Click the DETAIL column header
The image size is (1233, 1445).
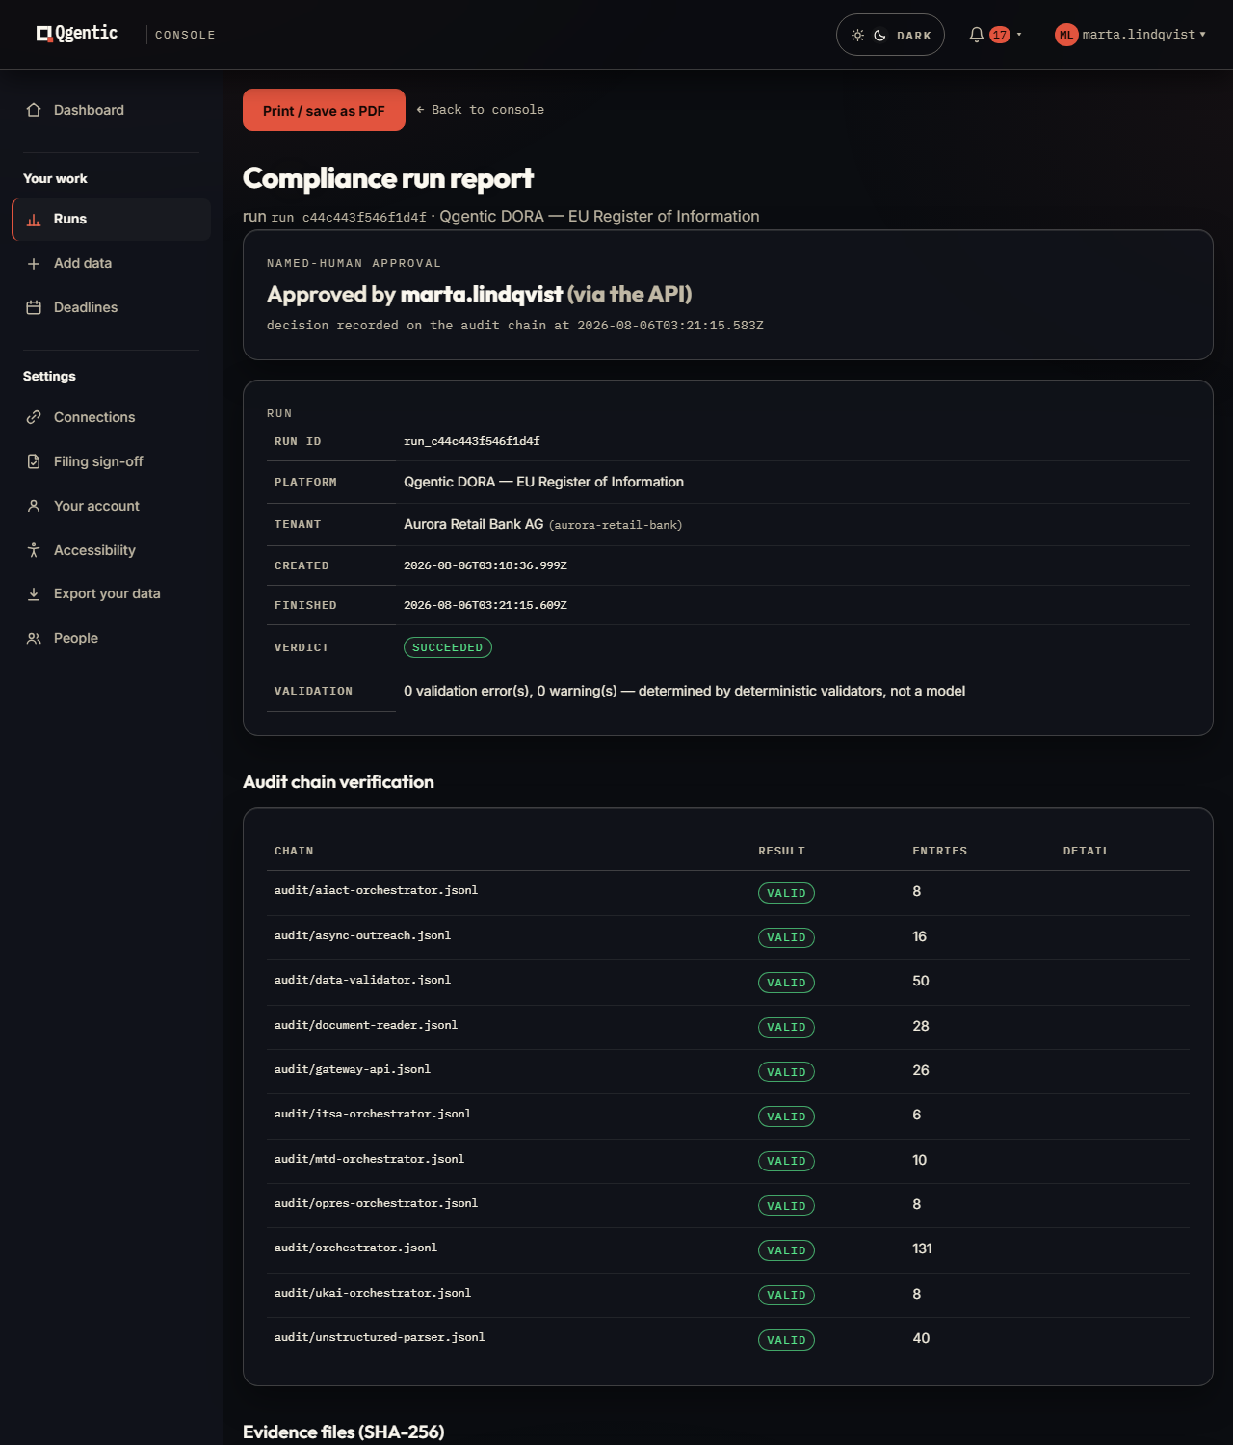click(1086, 851)
